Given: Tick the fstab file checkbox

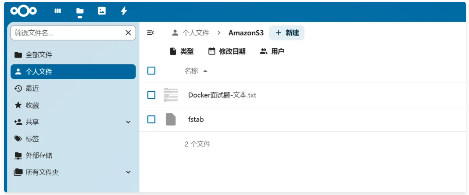Looking at the screenshot, I should click(151, 119).
